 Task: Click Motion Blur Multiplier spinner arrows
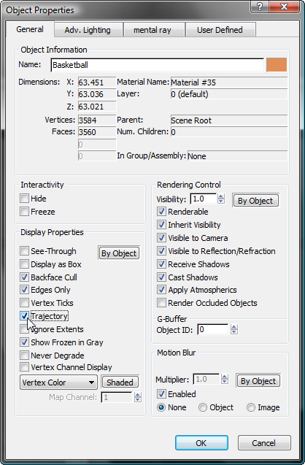click(x=225, y=379)
